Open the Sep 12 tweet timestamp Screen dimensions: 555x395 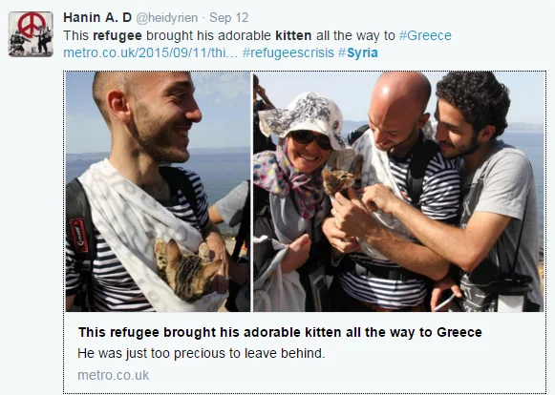coord(229,18)
